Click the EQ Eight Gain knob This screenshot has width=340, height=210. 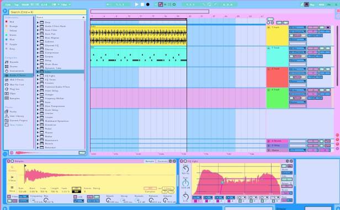coord(185,184)
